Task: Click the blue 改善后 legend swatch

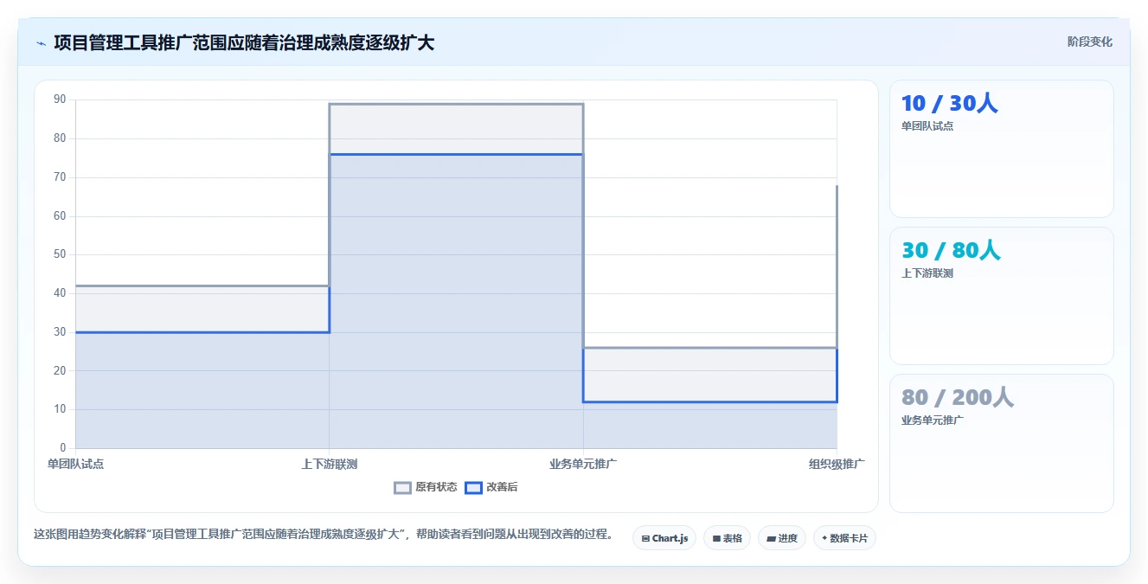Action: [x=473, y=487]
